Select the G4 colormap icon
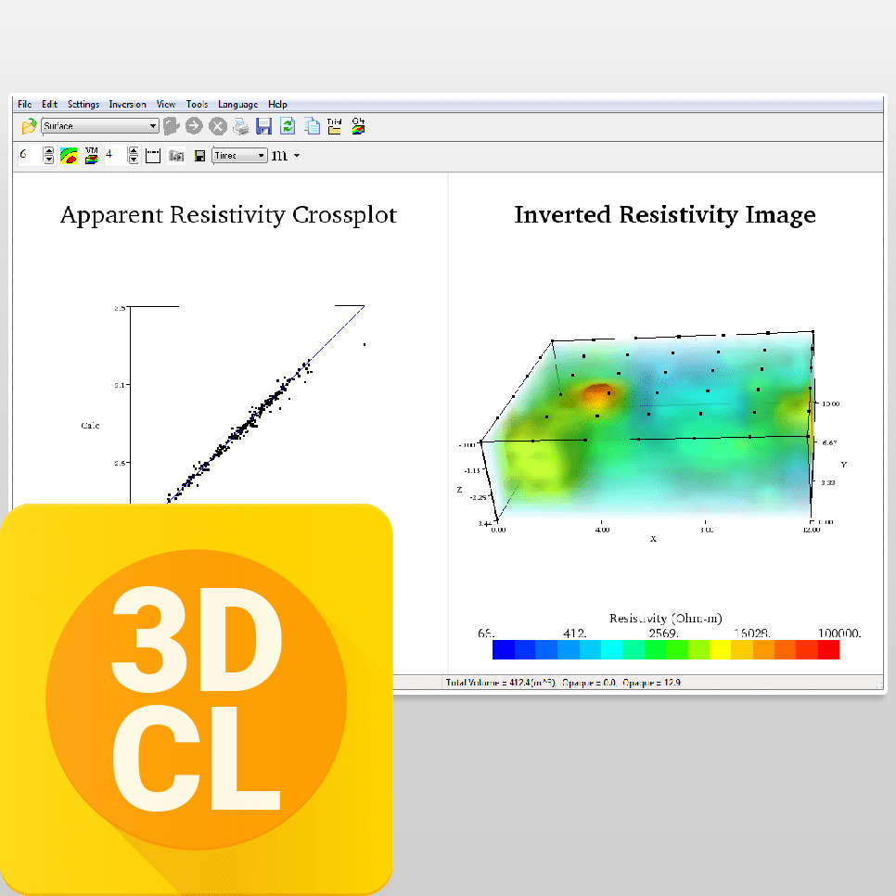896x896 pixels. pos(358,127)
